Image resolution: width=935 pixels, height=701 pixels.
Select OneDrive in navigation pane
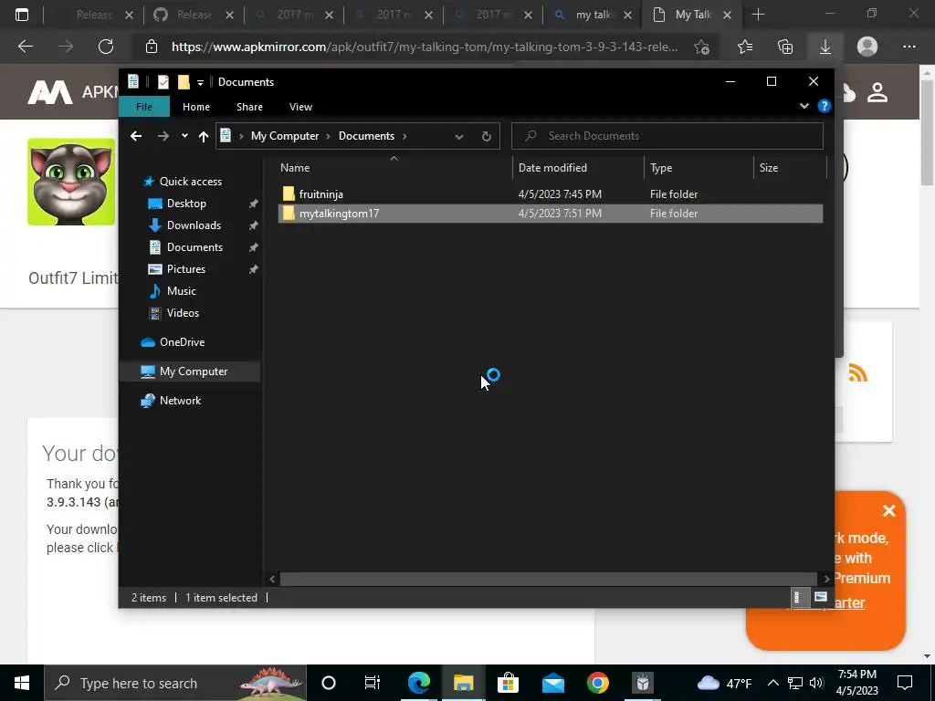click(182, 342)
